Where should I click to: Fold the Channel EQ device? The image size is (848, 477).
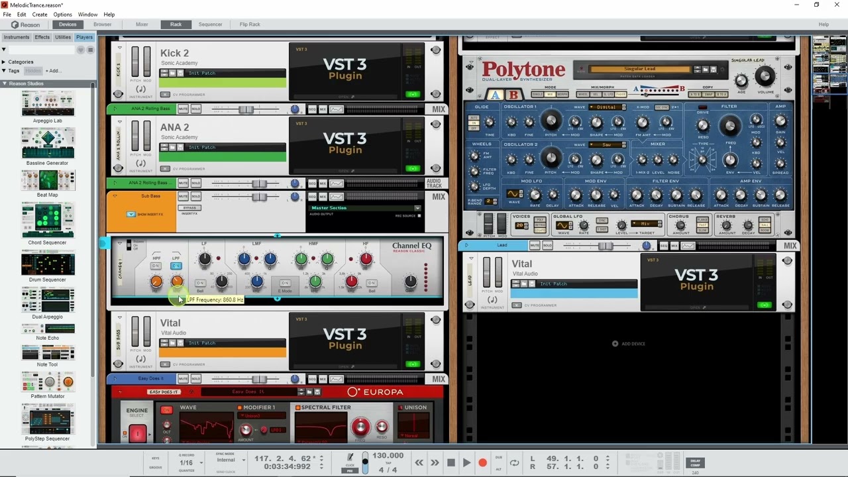[x=120, y=244]
